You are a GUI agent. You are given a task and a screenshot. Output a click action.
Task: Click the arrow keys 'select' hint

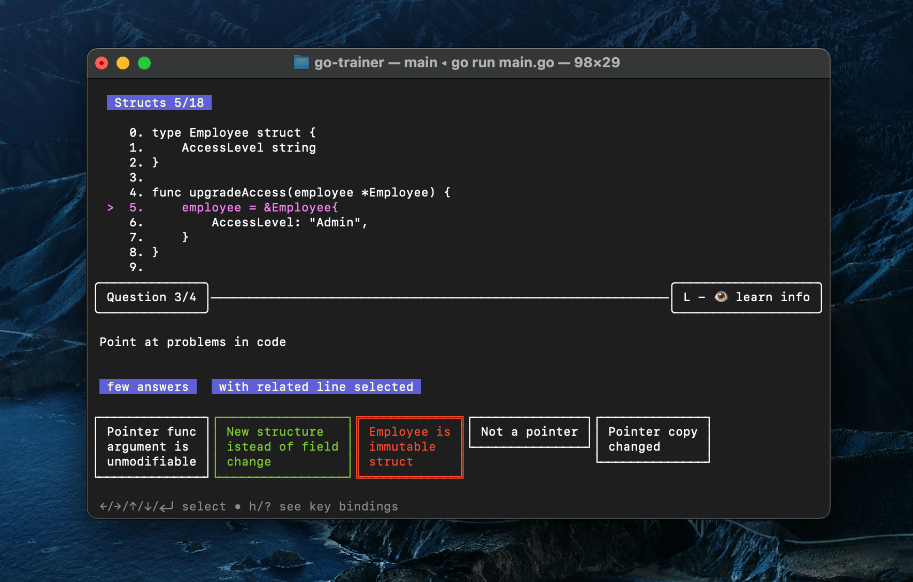(x=163, y=506)
